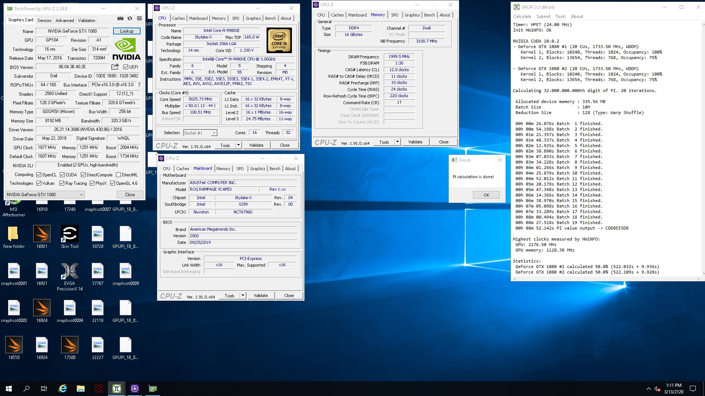Image resolution: width=705 pixels, height=396 pixels.
Task: Select the snaphsot0004 desktop file icon
Action: (x=70, y=311)
